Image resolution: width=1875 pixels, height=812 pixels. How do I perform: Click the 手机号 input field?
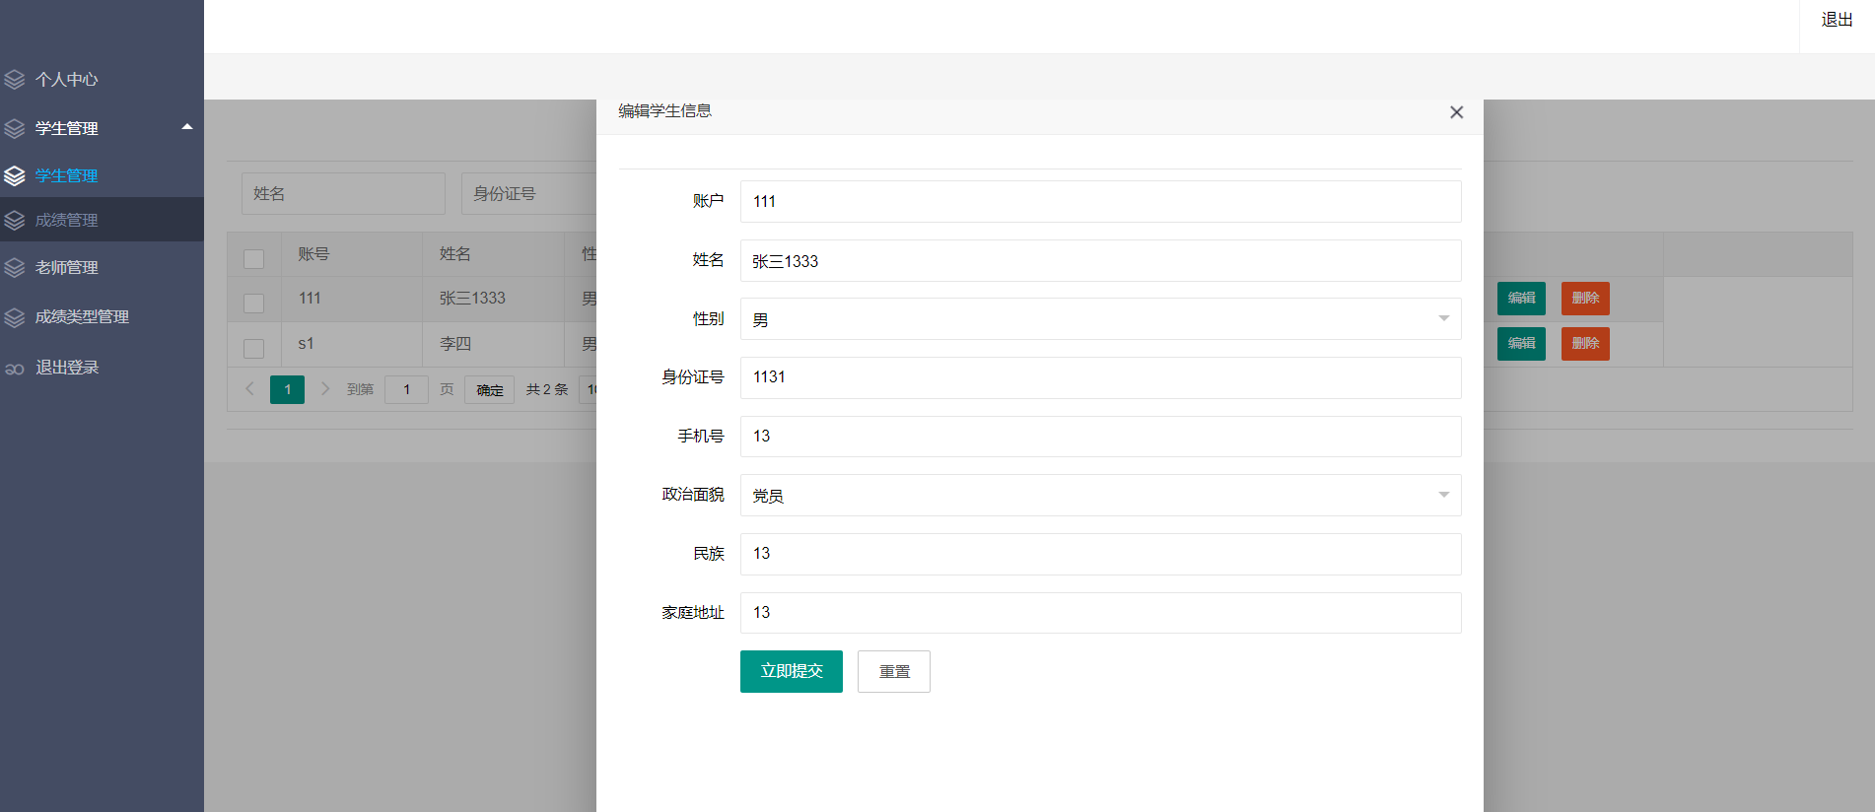(1100, 436)
